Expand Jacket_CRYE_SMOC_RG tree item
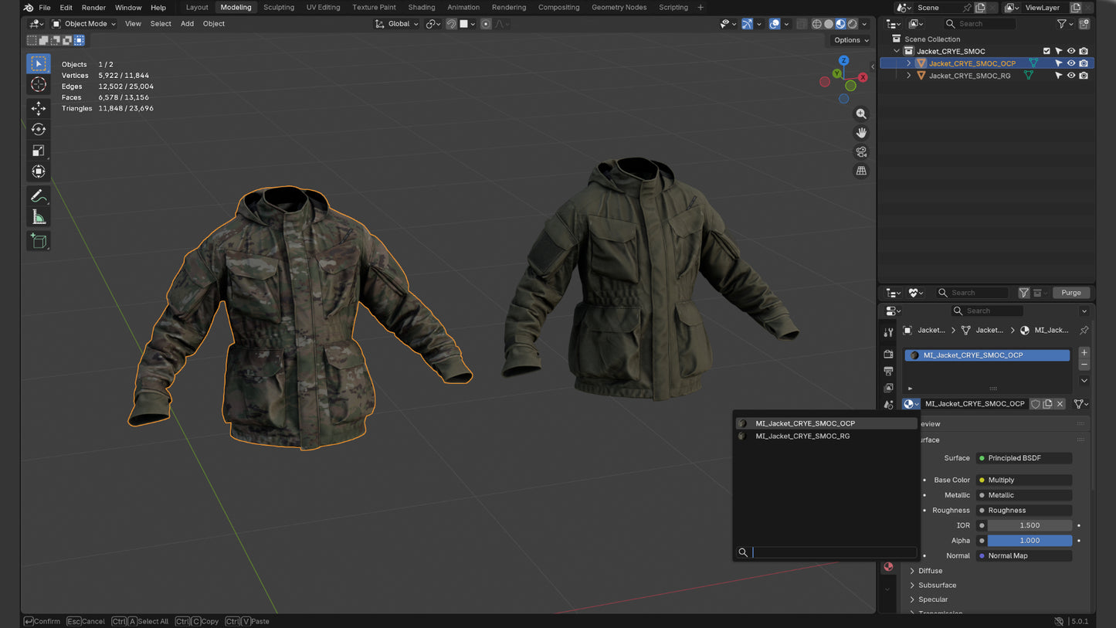 pos(909,76)
